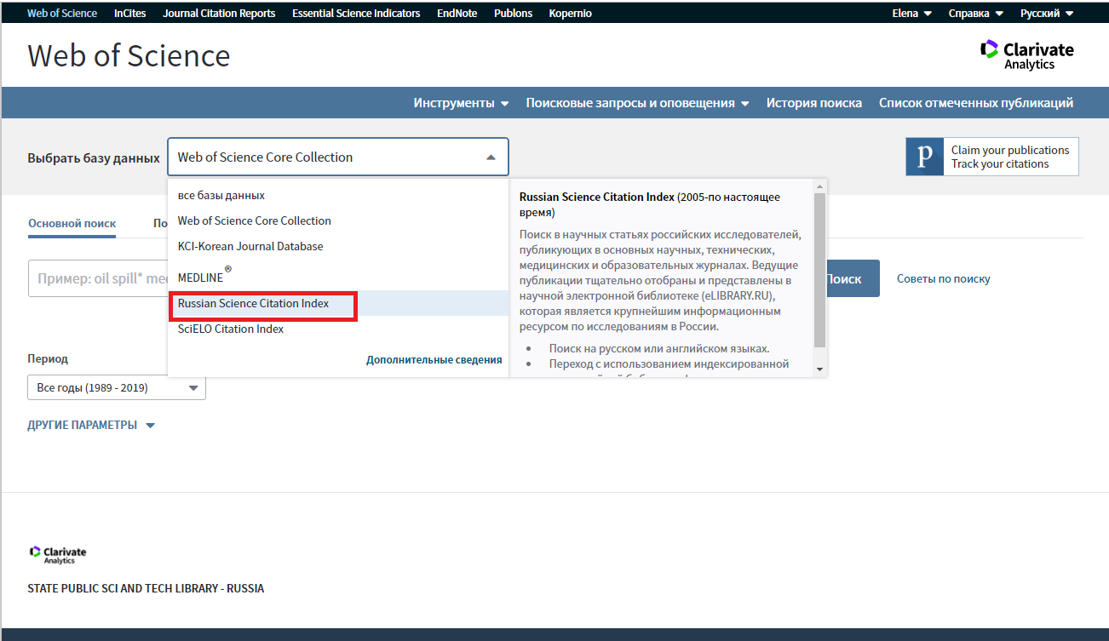
Task: Select MEDLINE from database list
Action: point(200,278)
